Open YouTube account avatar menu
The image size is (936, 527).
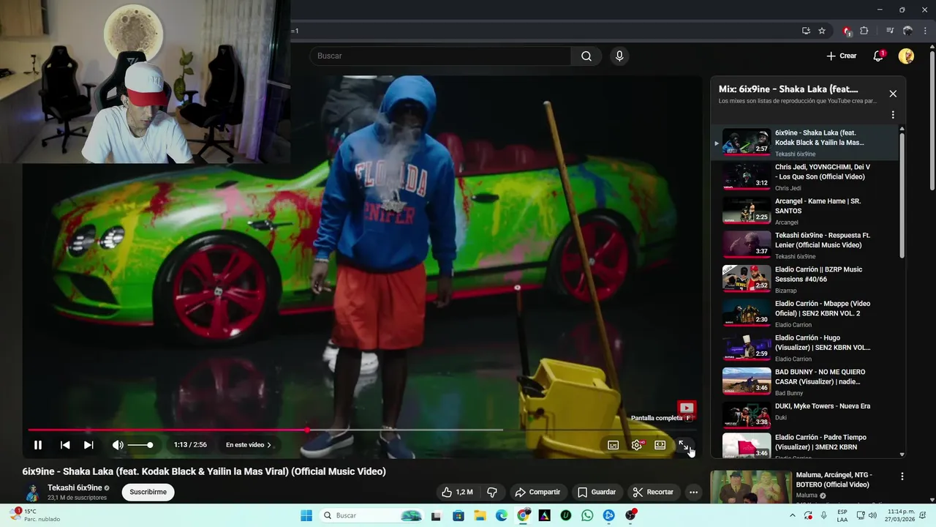(906, 56)
